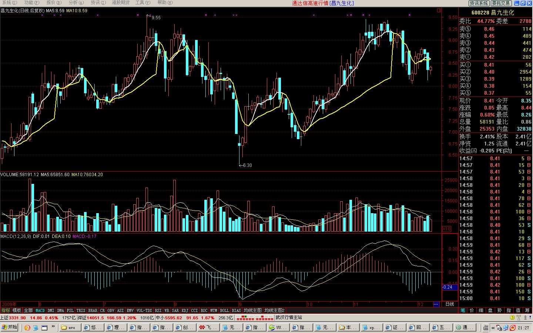
Task: Click the 委托交易 button
Action: pyautogui.click(x=501, y=3)
